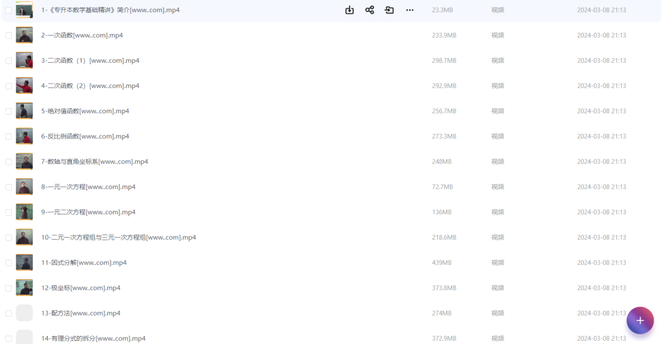This screenshot has width=663, height=344.
Task: Mark the checkbox for 8-一元一次方程
Action: coord(8,187)
